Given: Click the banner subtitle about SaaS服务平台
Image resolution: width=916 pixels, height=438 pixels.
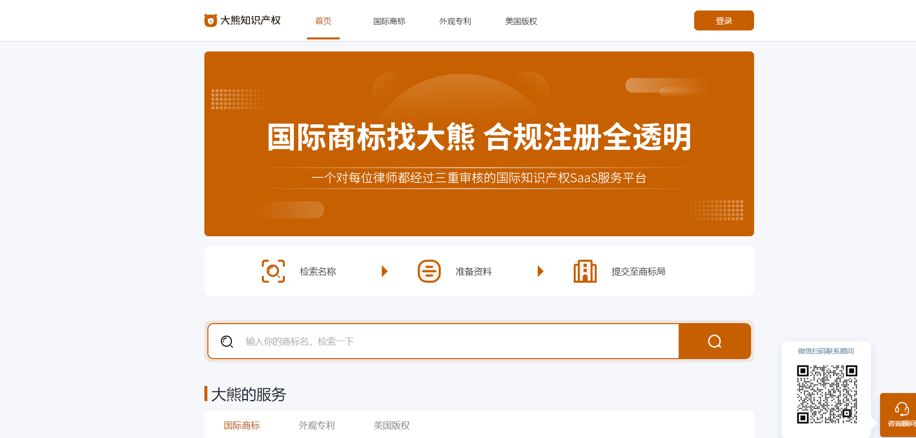Looking at the screenshot, I should [479, 178].
